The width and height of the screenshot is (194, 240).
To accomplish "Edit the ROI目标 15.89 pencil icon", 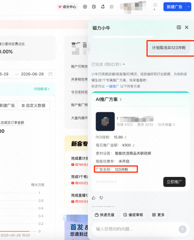I will point(126,137).
